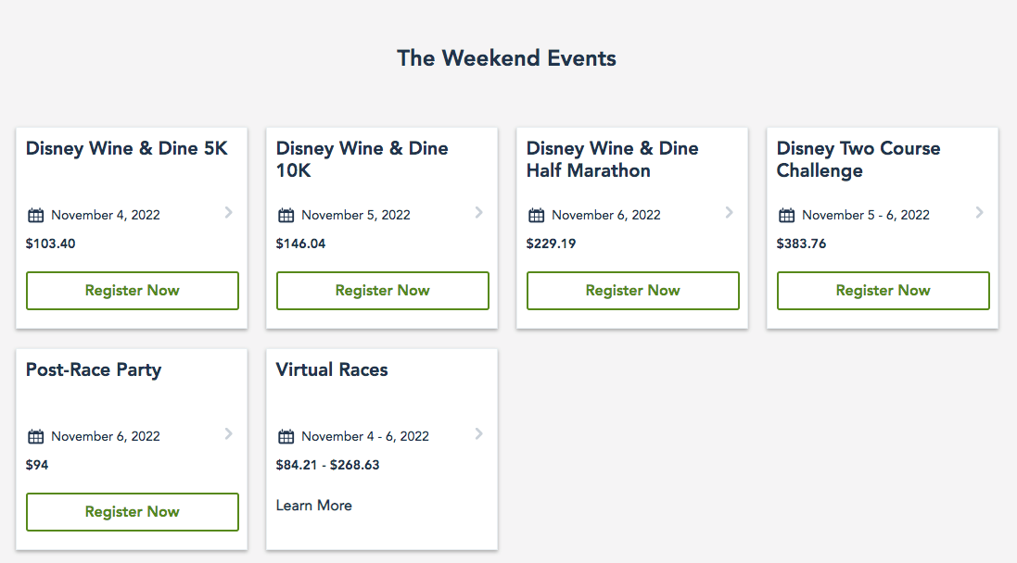
Task: Register Now for the Half Marathon
Action: [633, 291]
